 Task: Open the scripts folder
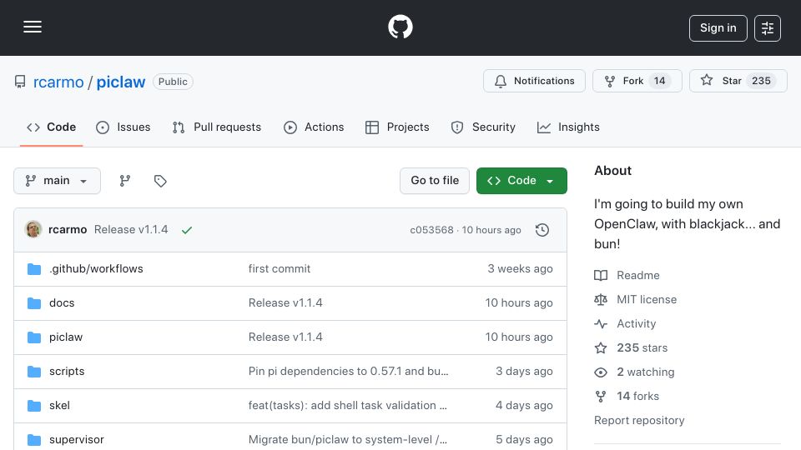(67, 372)
